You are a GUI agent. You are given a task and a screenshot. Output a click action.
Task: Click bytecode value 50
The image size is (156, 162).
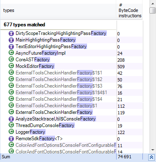[120, 80]
